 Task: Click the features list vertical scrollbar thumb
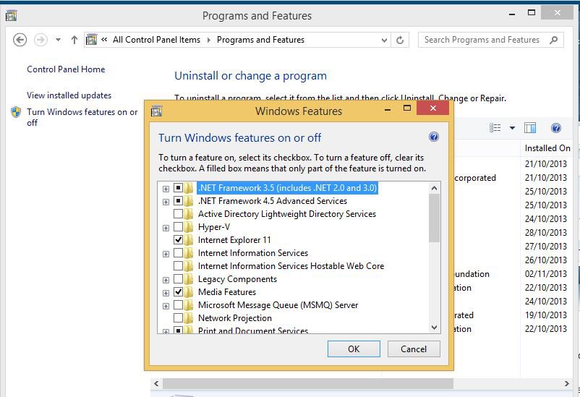434,218
